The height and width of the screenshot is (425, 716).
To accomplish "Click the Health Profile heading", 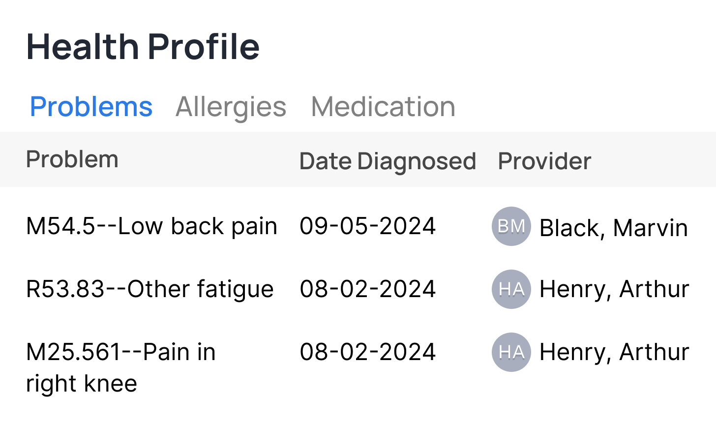I will [x=143, y=47].
